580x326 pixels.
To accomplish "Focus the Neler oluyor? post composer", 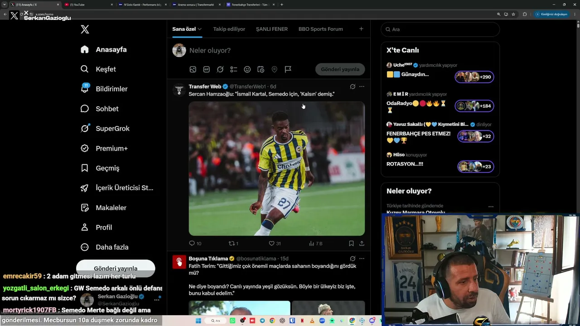I will (210, 50).
